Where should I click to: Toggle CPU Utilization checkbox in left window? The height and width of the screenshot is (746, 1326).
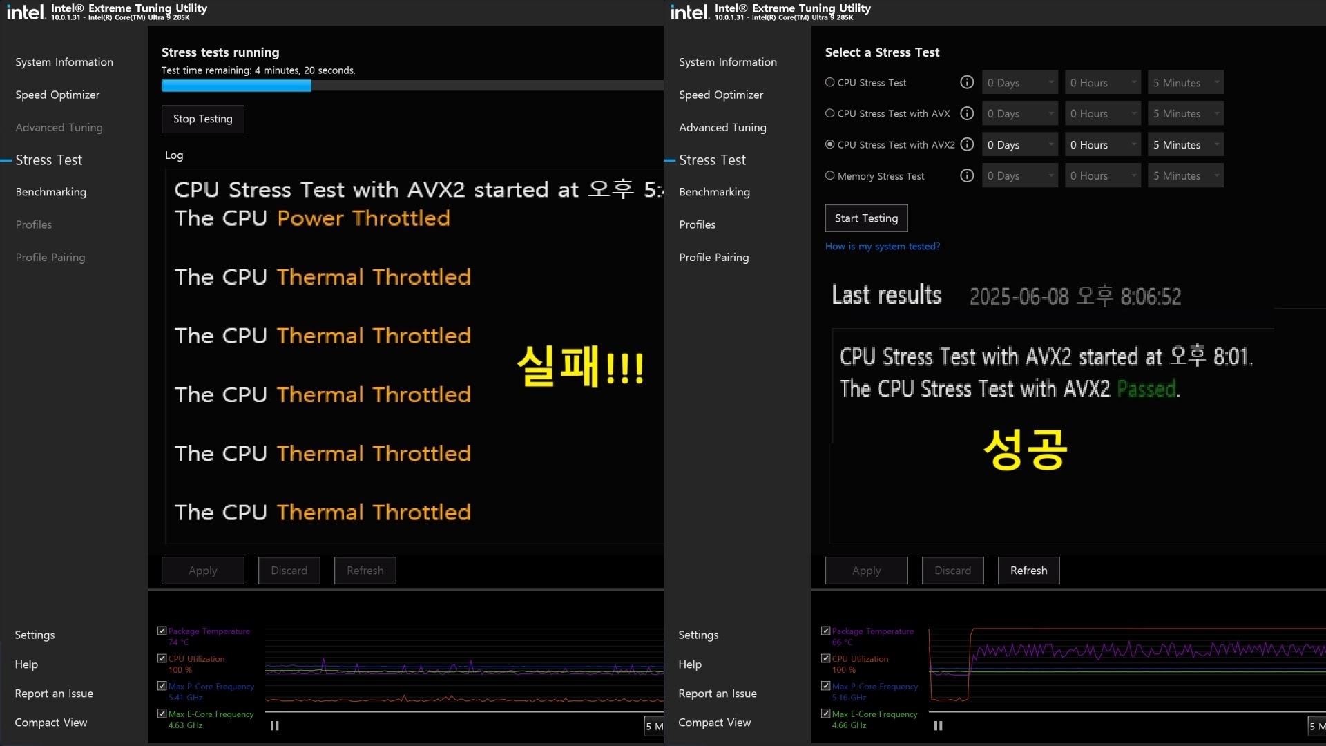[162, 658]
